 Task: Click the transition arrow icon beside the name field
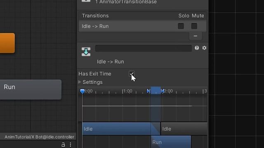(86, 52)
